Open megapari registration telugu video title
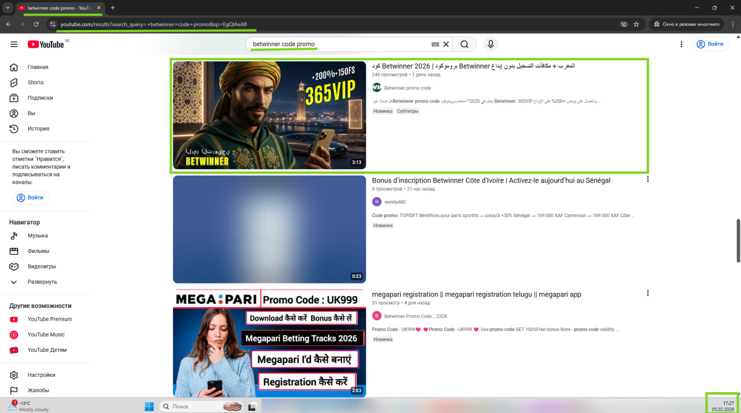Screen dimensions: 741x413 click(476, 295)
